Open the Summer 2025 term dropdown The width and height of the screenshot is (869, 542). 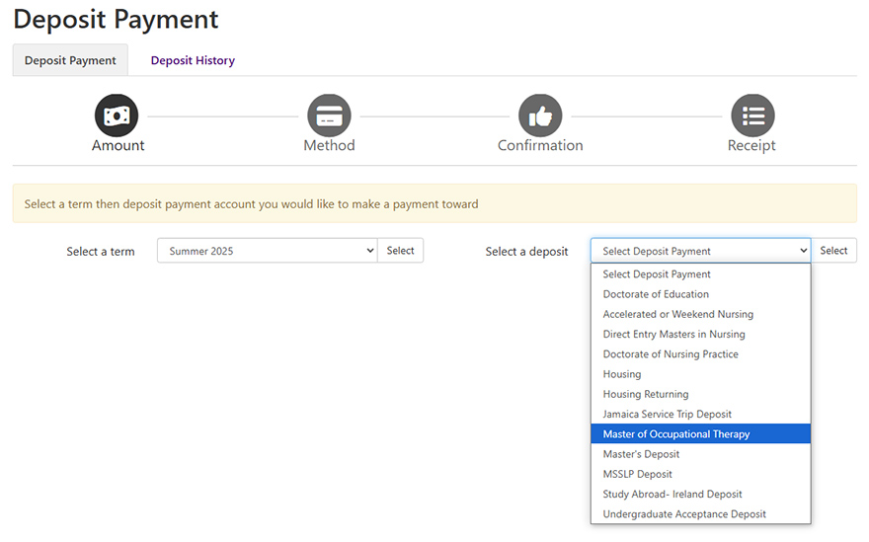pyautogui.click(x=268, y=251)
